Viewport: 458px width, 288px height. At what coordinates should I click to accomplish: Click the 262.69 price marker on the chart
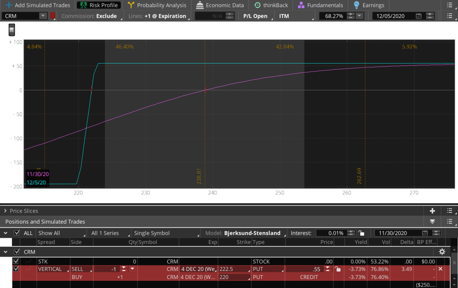[x=359, y=176]
